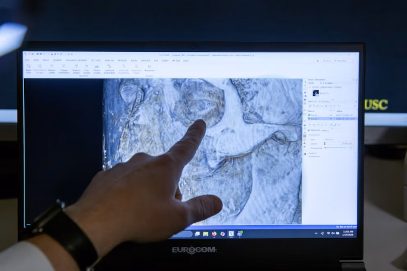
Task: Select the Scan 0.5 study thumbnail
Action: (315, 93)
